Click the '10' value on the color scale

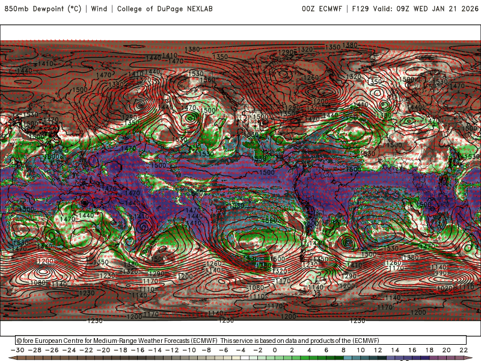(361, 350)
